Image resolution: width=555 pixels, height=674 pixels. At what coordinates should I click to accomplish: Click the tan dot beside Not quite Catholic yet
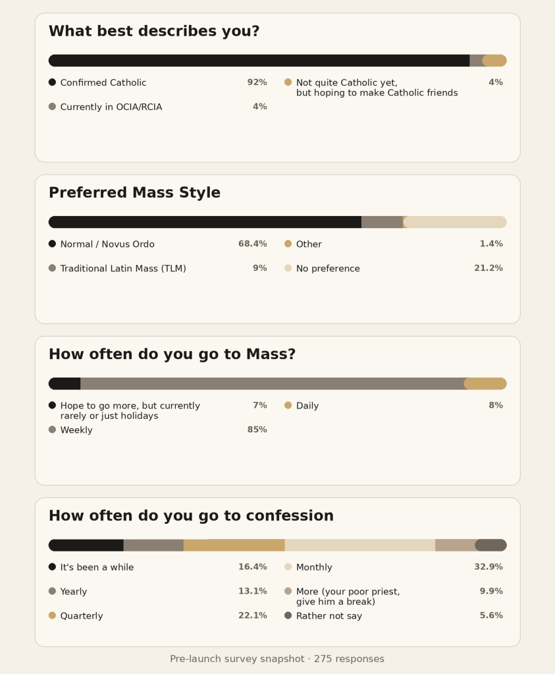288,82
